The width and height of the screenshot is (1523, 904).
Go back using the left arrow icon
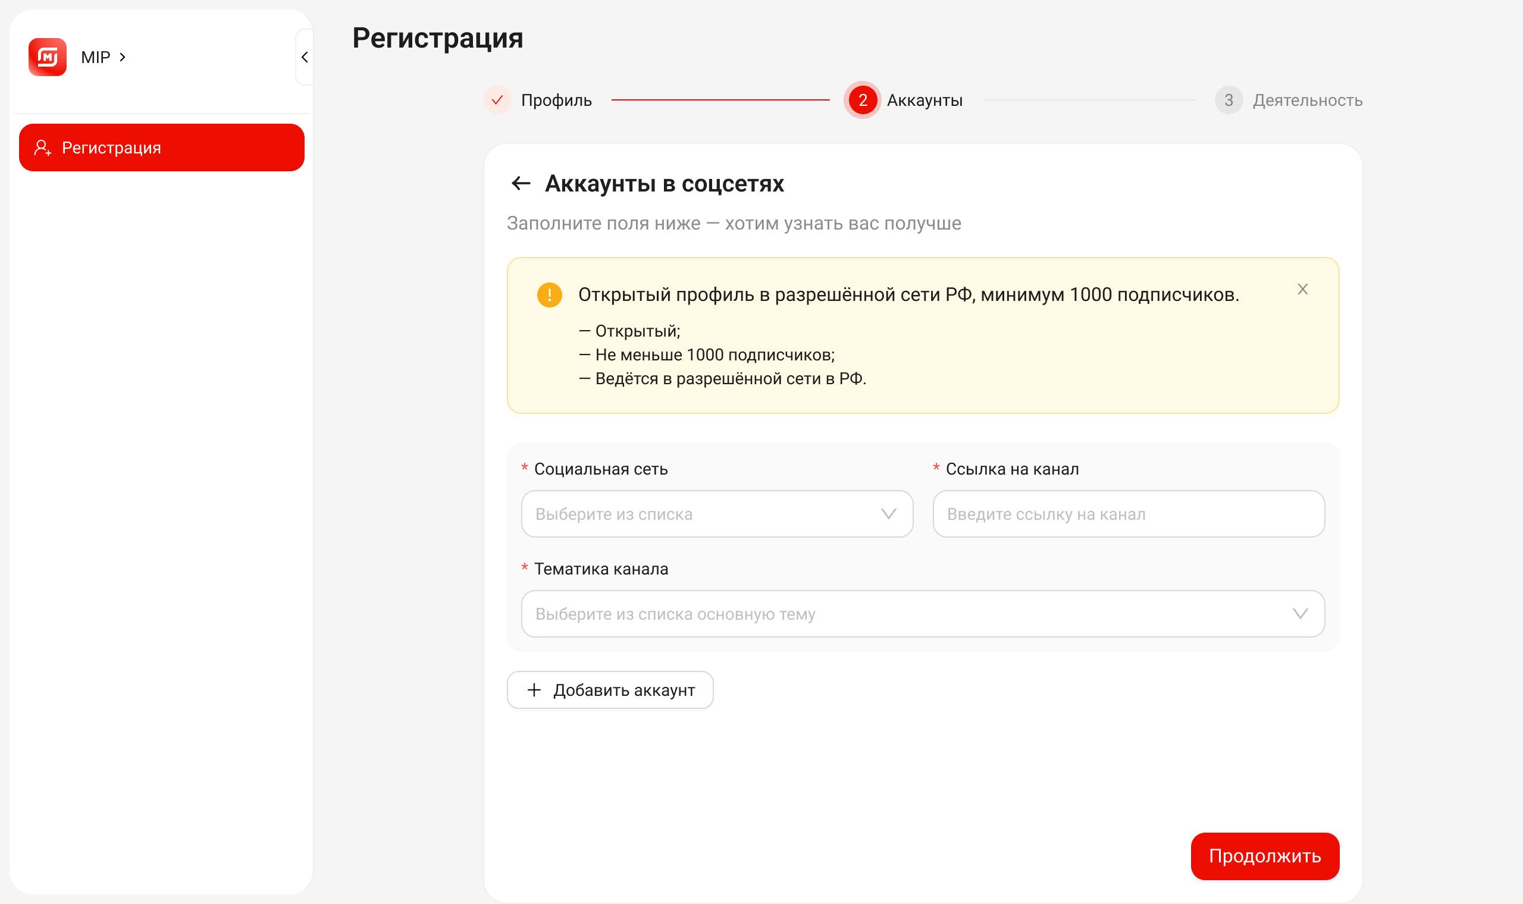tap(521, 183)
